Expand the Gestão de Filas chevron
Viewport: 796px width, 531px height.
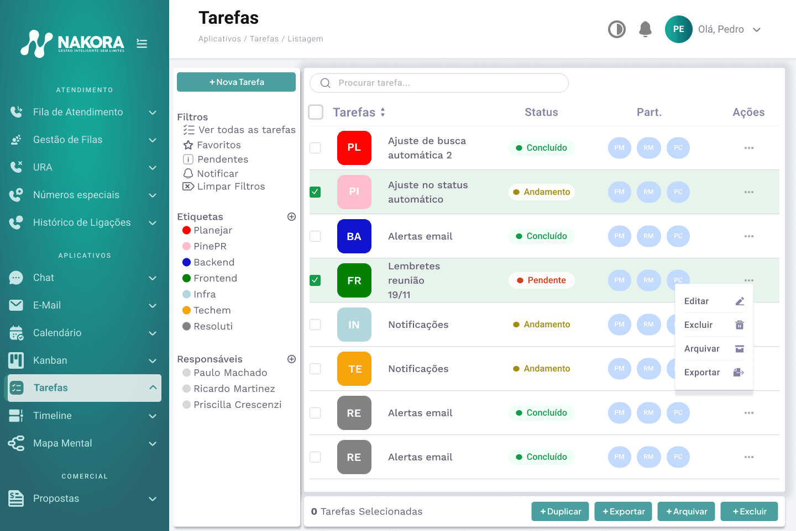153,140
